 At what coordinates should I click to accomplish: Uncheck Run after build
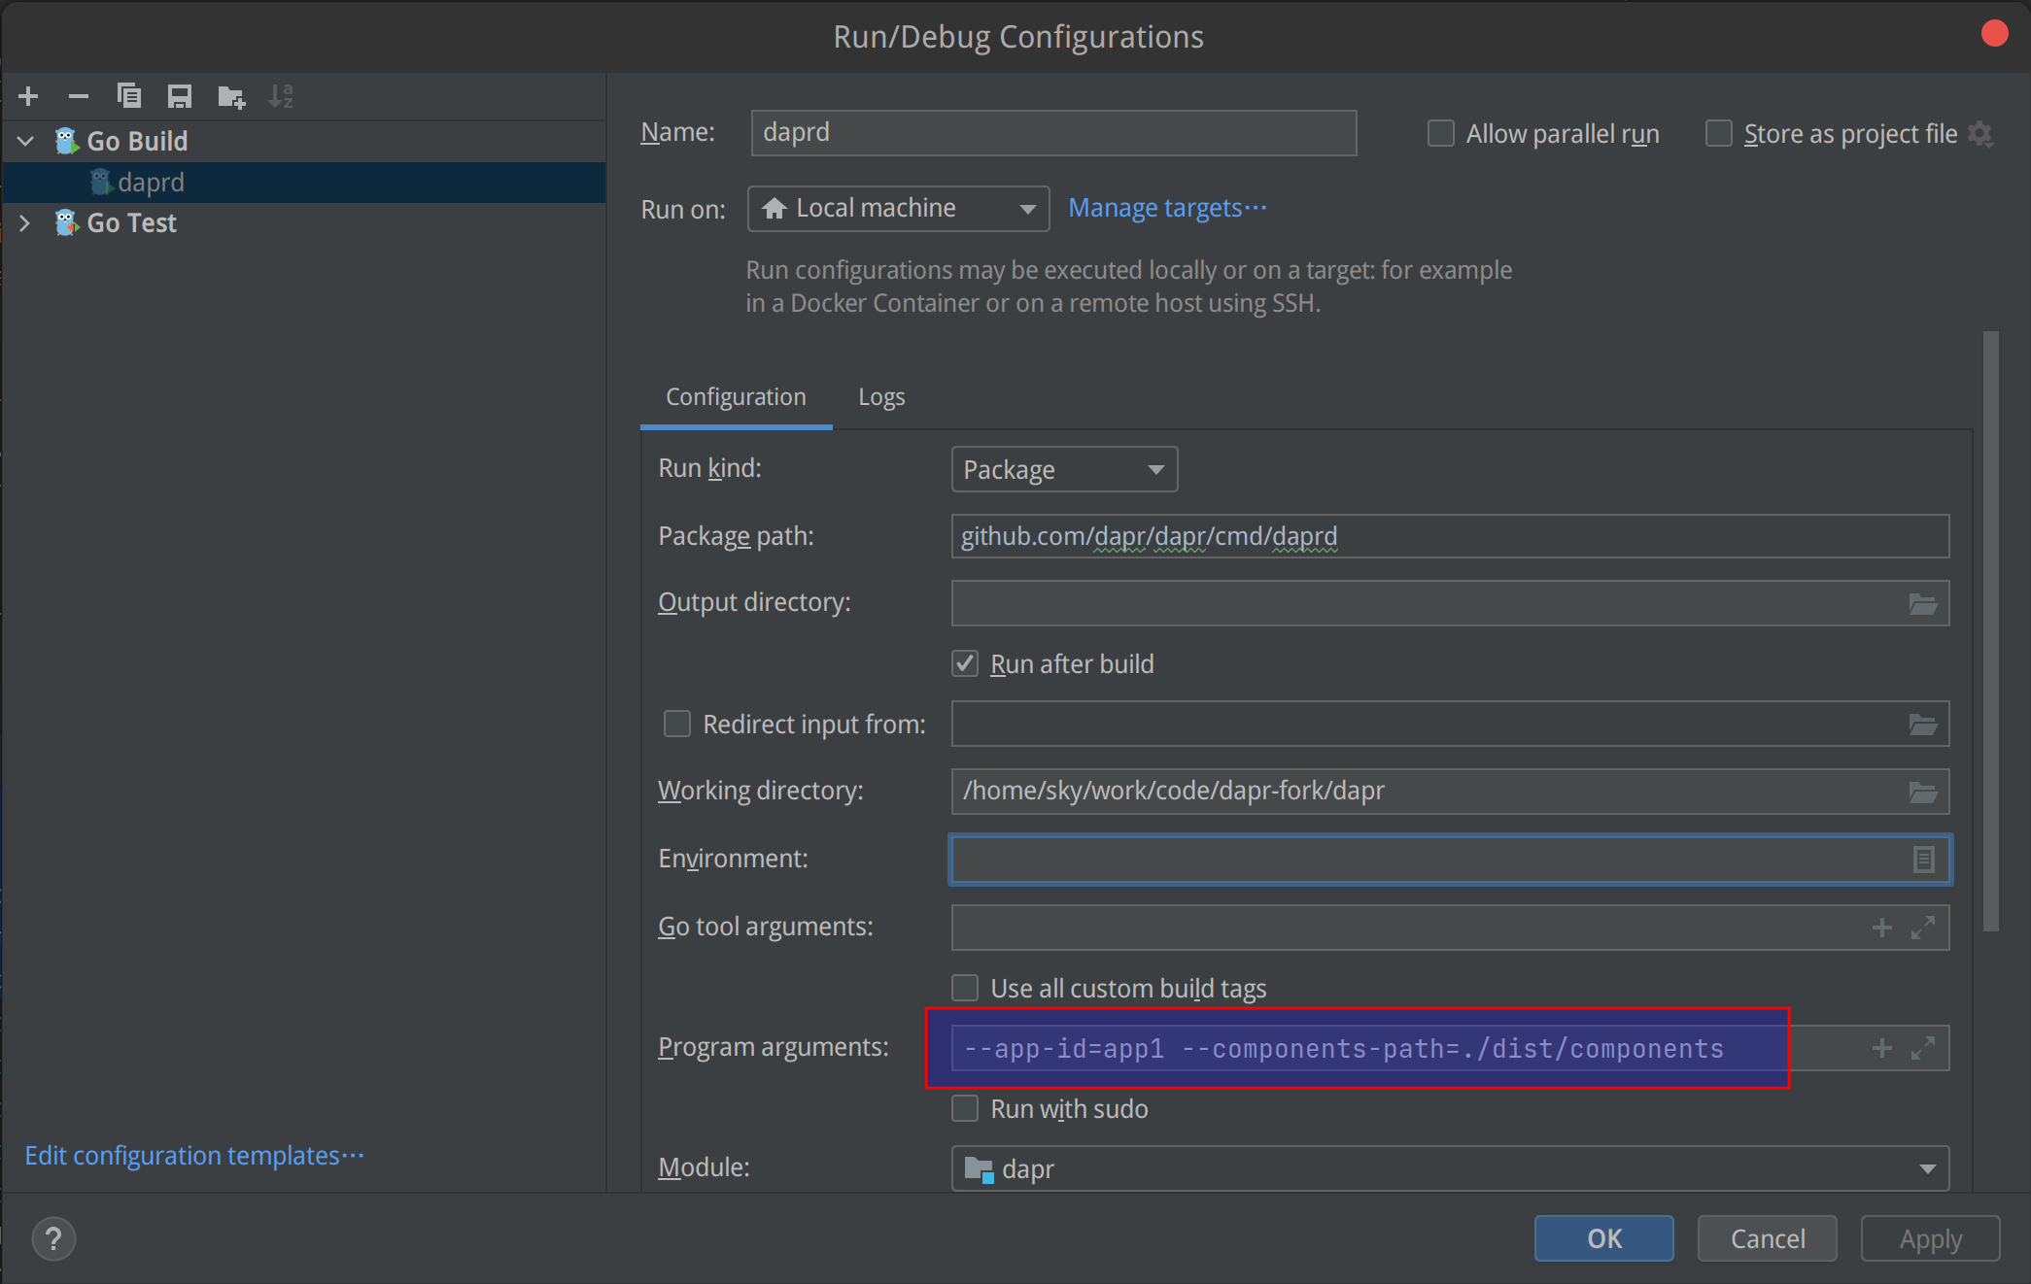(965, 664)
